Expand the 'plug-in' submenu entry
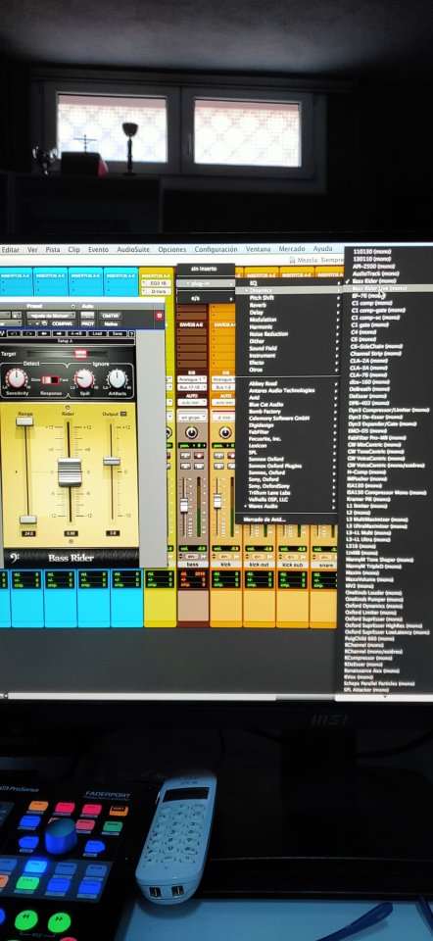Image resolution: width=433 pixels, height=941 pixels. coord(205,283)
